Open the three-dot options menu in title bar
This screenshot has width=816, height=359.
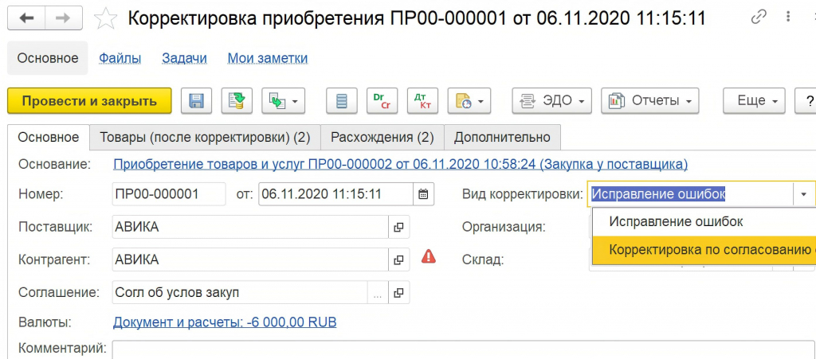[790, 18]
